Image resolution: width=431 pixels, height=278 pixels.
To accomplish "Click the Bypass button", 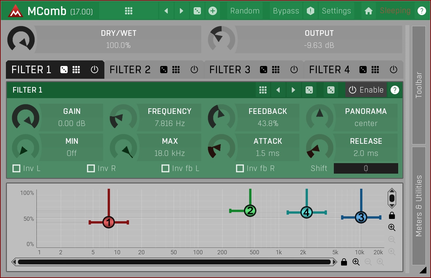I will tap(286, 11).
